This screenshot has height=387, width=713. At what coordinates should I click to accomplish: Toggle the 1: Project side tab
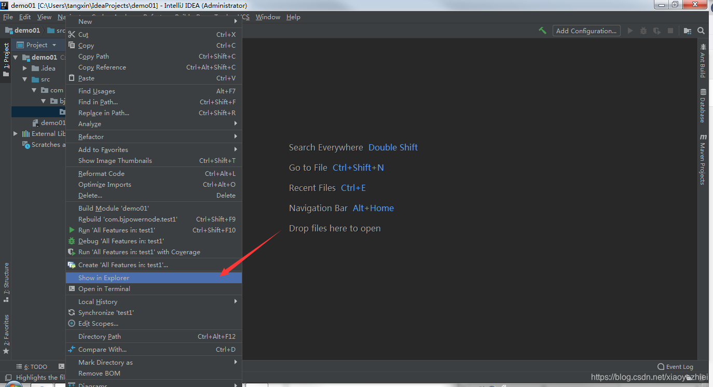pyautogui.click(x=6, y=59)
